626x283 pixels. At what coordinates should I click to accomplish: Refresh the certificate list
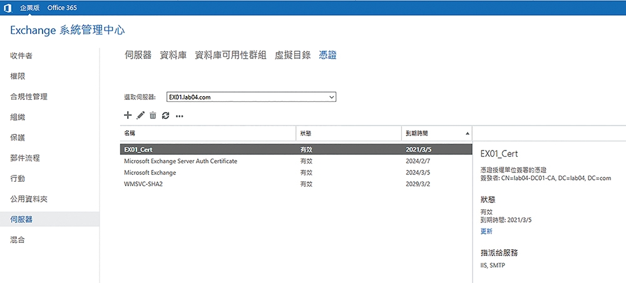pos(166,116)
